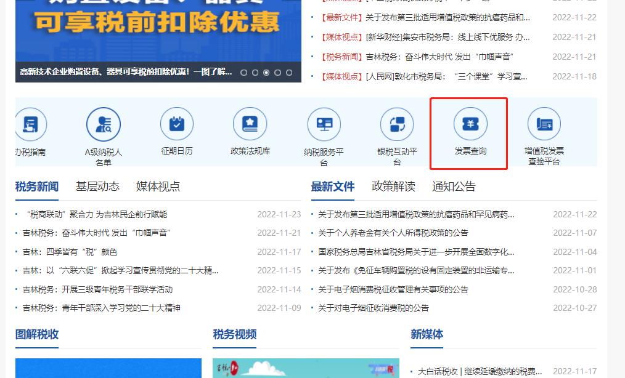
Task: Switch to the 通知公告 tab
Action: point(454,187)
